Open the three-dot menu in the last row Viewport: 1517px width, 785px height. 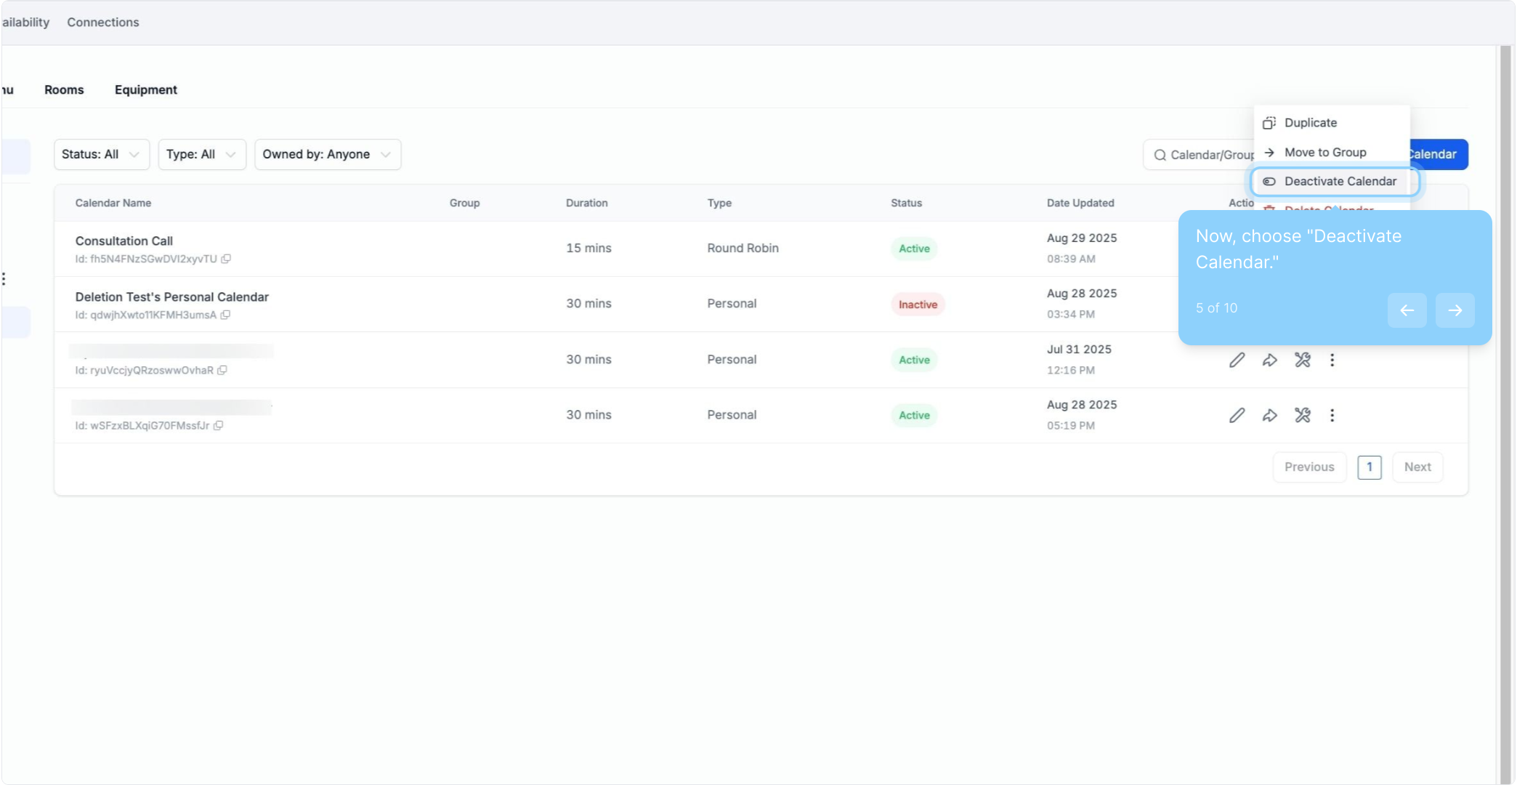pyautogui.click(x=1332, y=415)
